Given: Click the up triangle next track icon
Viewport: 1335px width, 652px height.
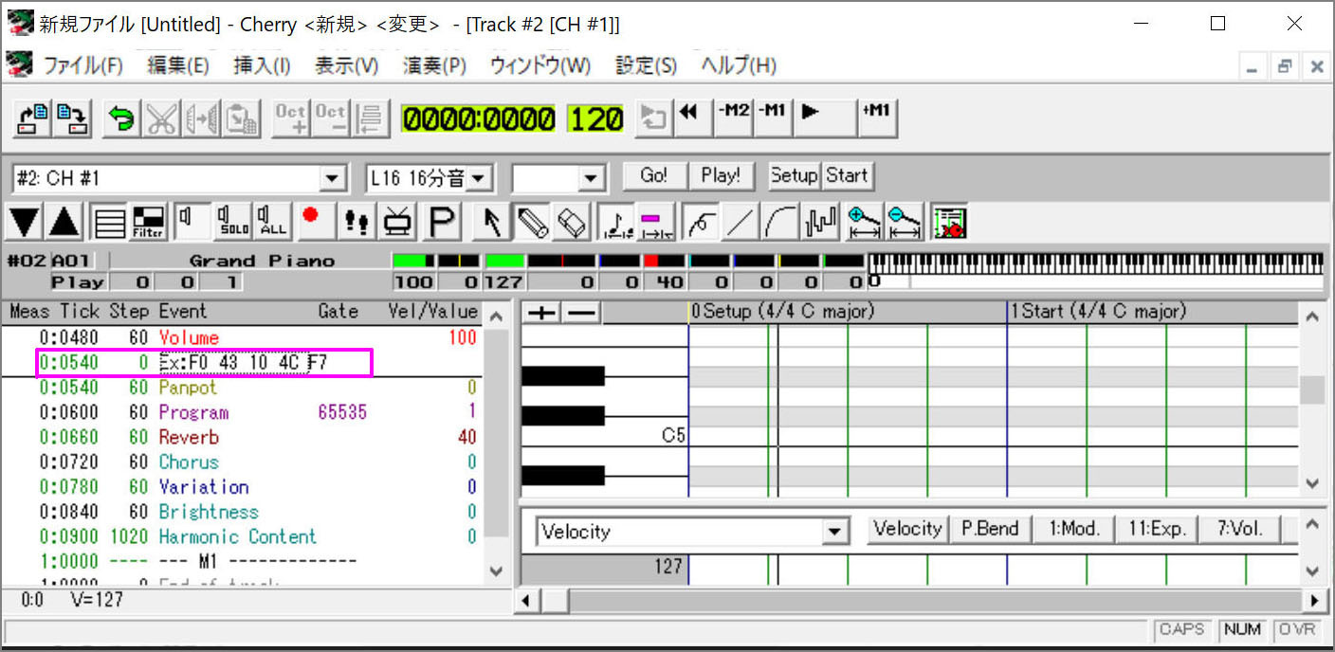Looking at the screenshot, I should (64, 222).
